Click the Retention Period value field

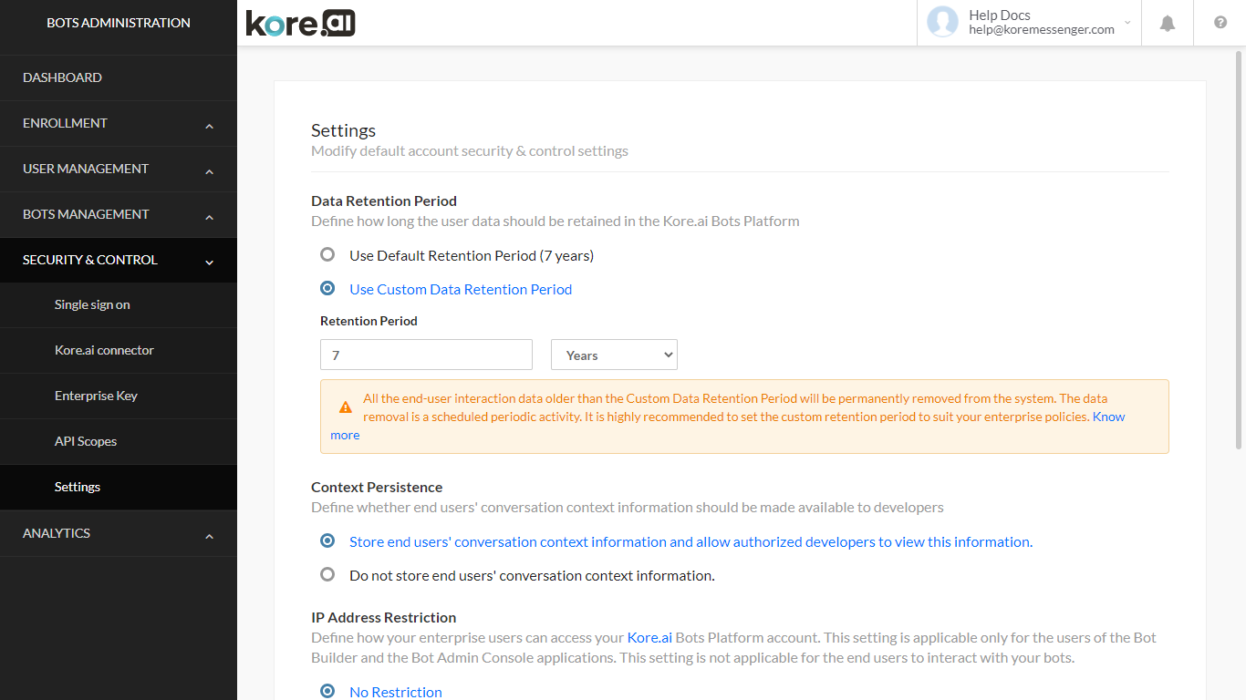point(425,355)
